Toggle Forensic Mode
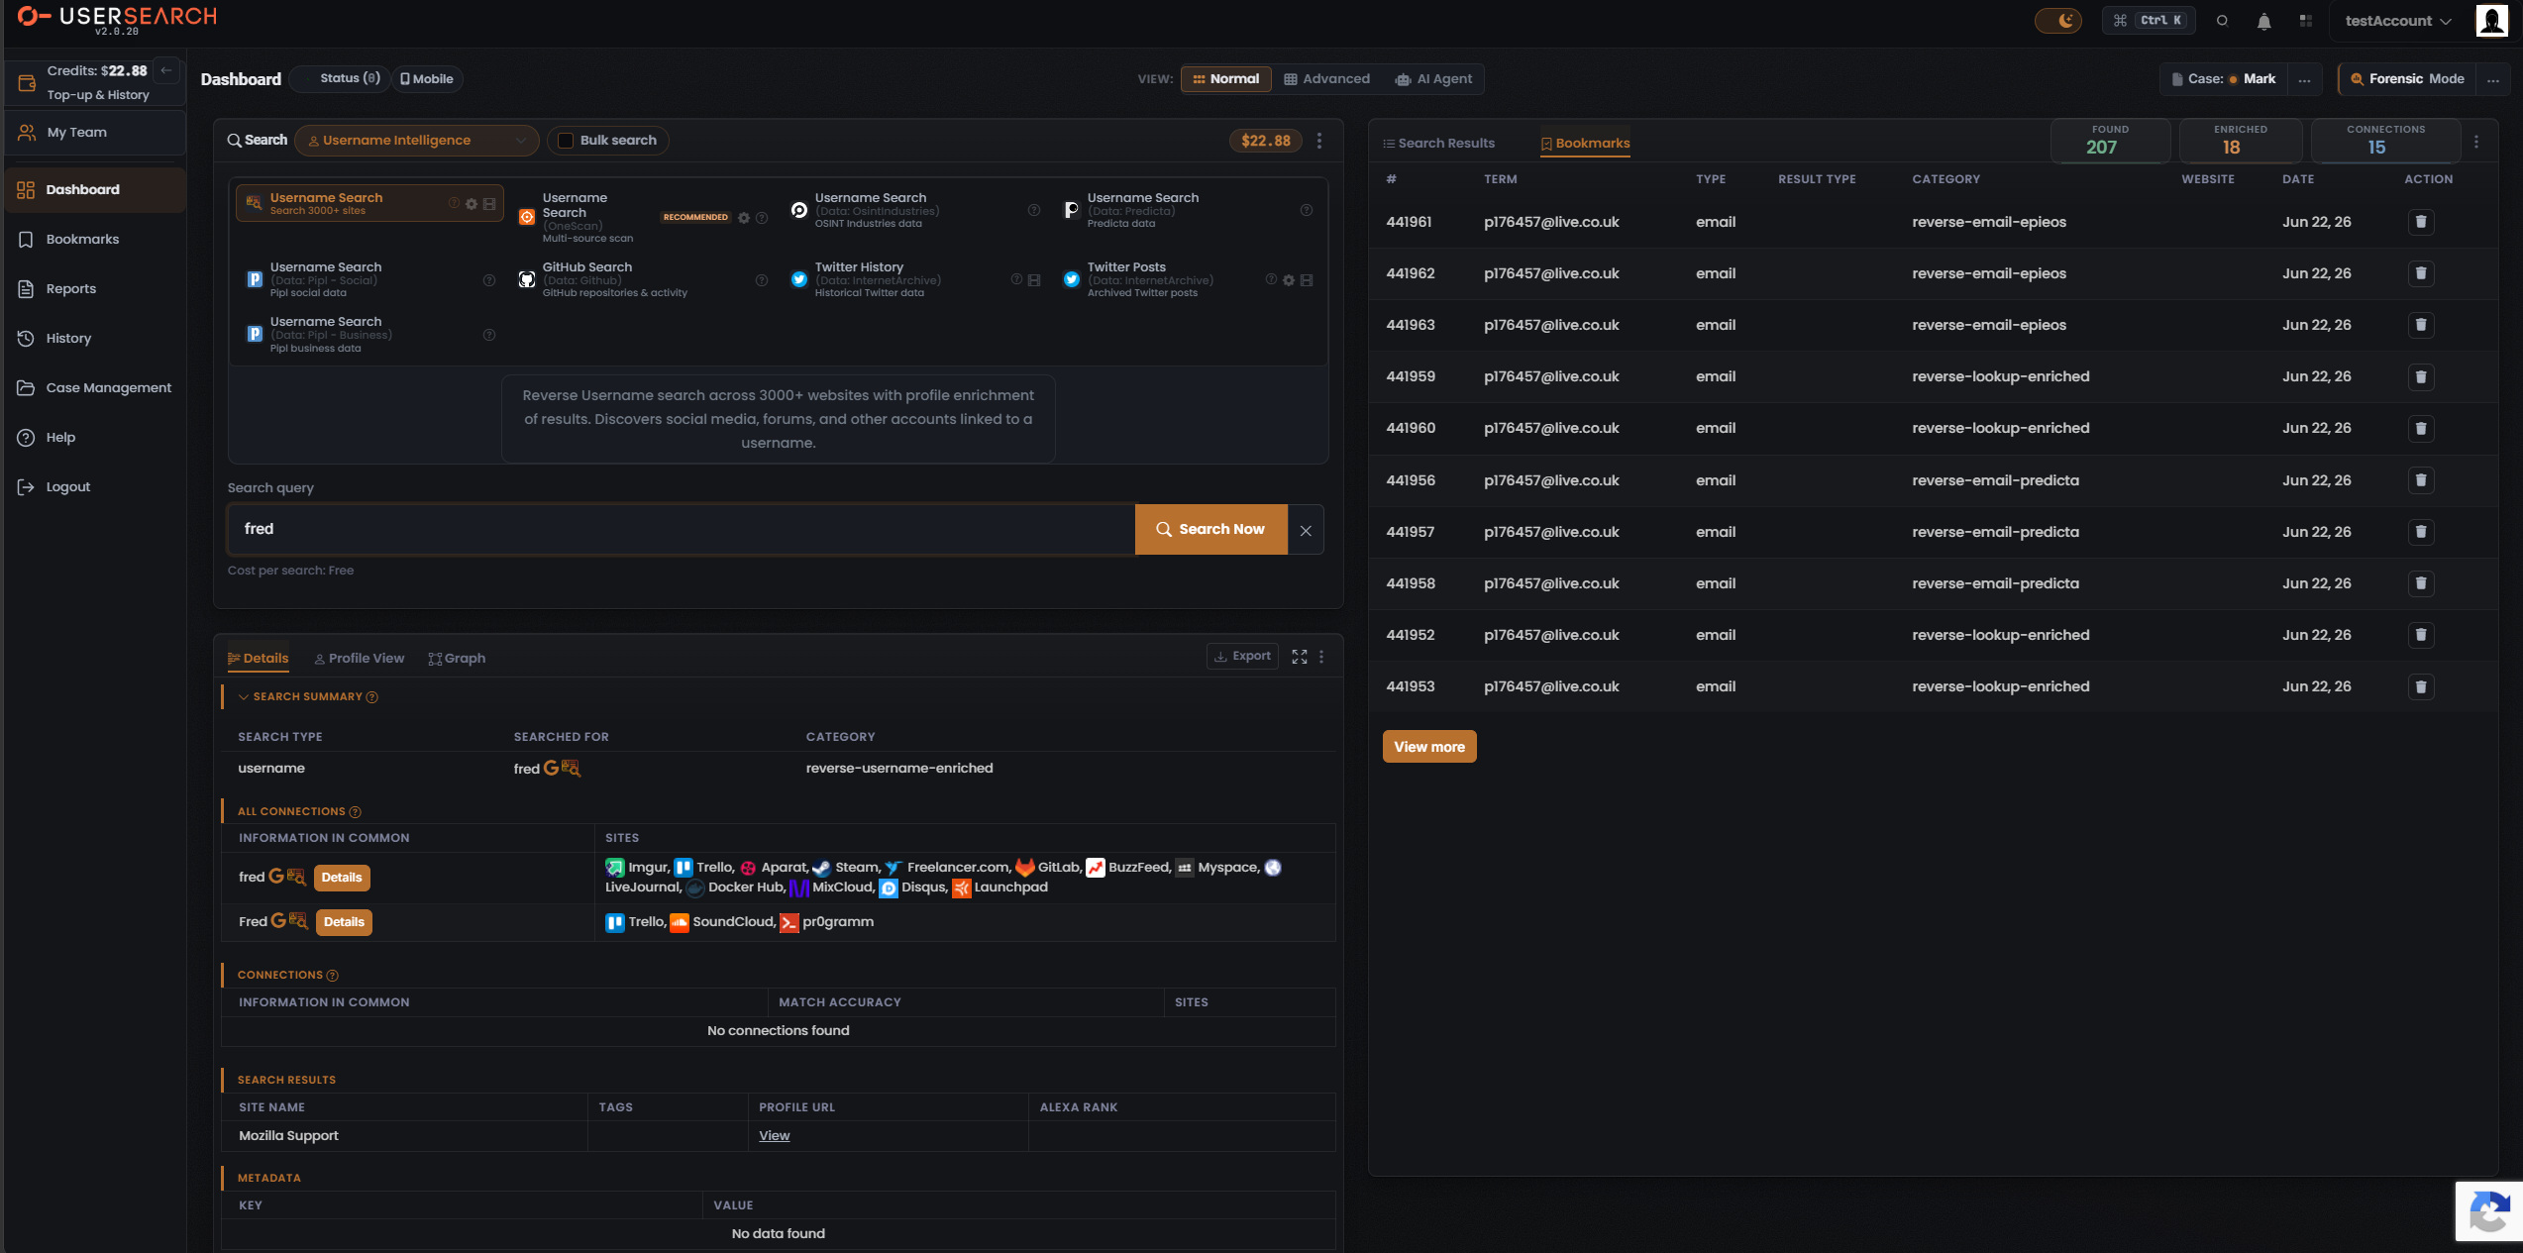This screenshot has width=2523, height=1253. 2407,79
